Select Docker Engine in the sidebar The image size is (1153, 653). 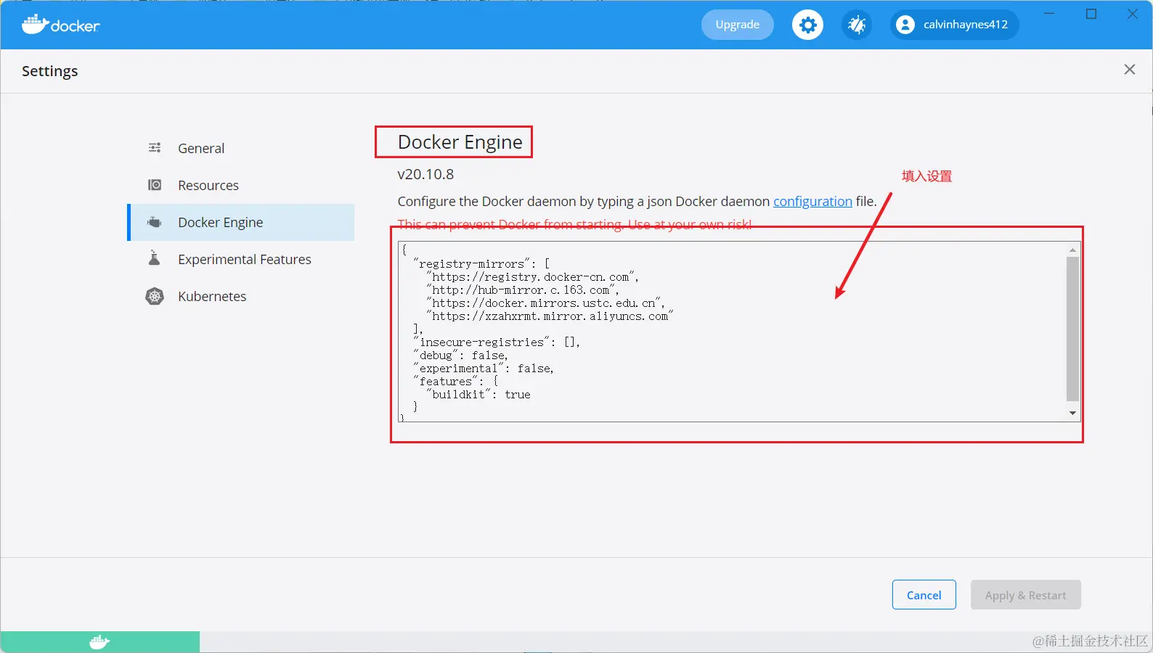(242, 222)
